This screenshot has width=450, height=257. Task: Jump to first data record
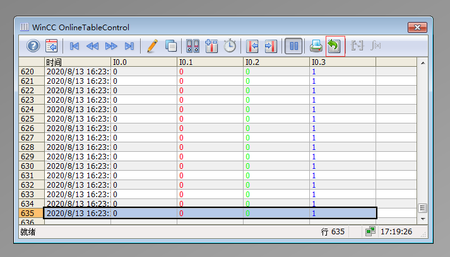pos(74,46)
